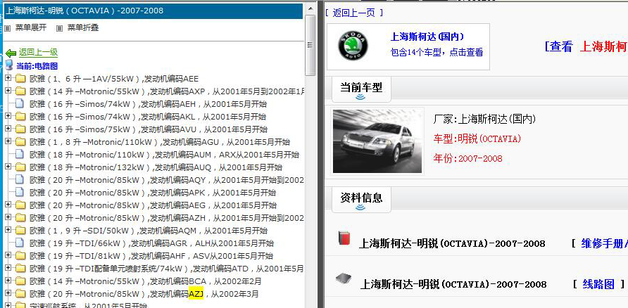Expand the AKL engine tree node

click(x=8, y=116)
